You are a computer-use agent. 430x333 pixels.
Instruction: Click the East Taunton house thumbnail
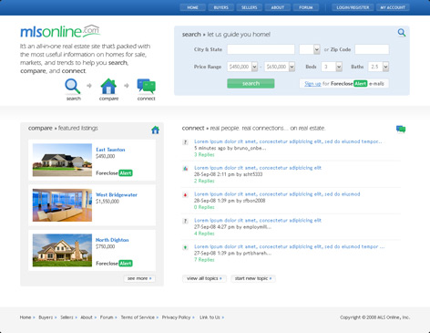[x=62, y=160]
